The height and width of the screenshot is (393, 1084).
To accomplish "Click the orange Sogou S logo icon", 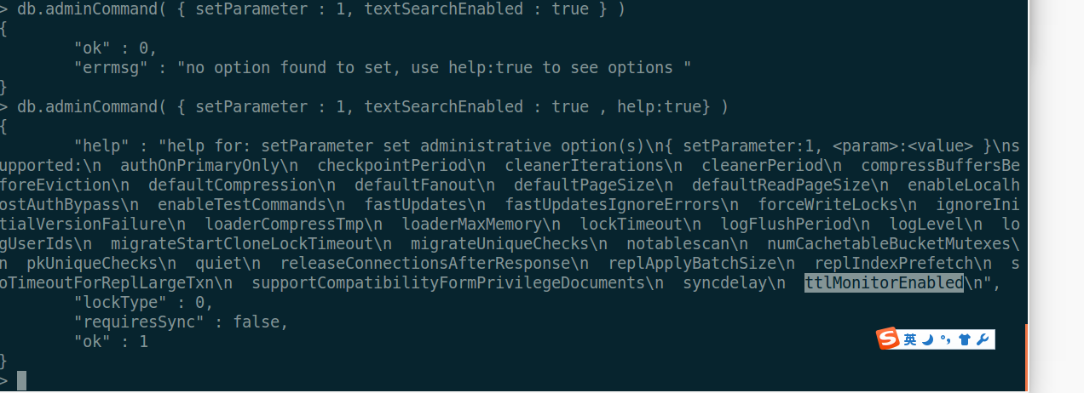I will coord(889,339).
